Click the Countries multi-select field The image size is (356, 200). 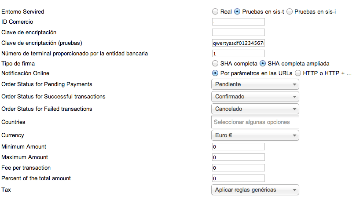pyautogui.click(x=255, y=122)
